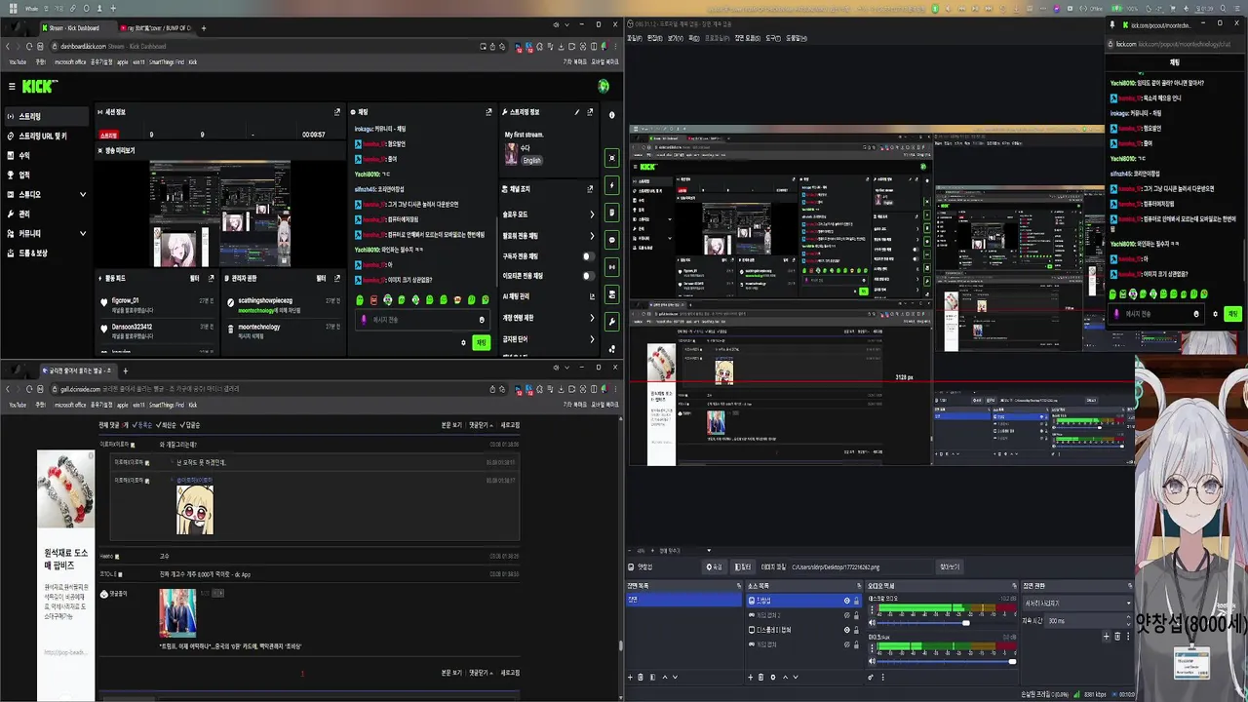Add a source with plus icon in OBS
The height and width of the screenshot is (702, 1248).
point(750,677)
